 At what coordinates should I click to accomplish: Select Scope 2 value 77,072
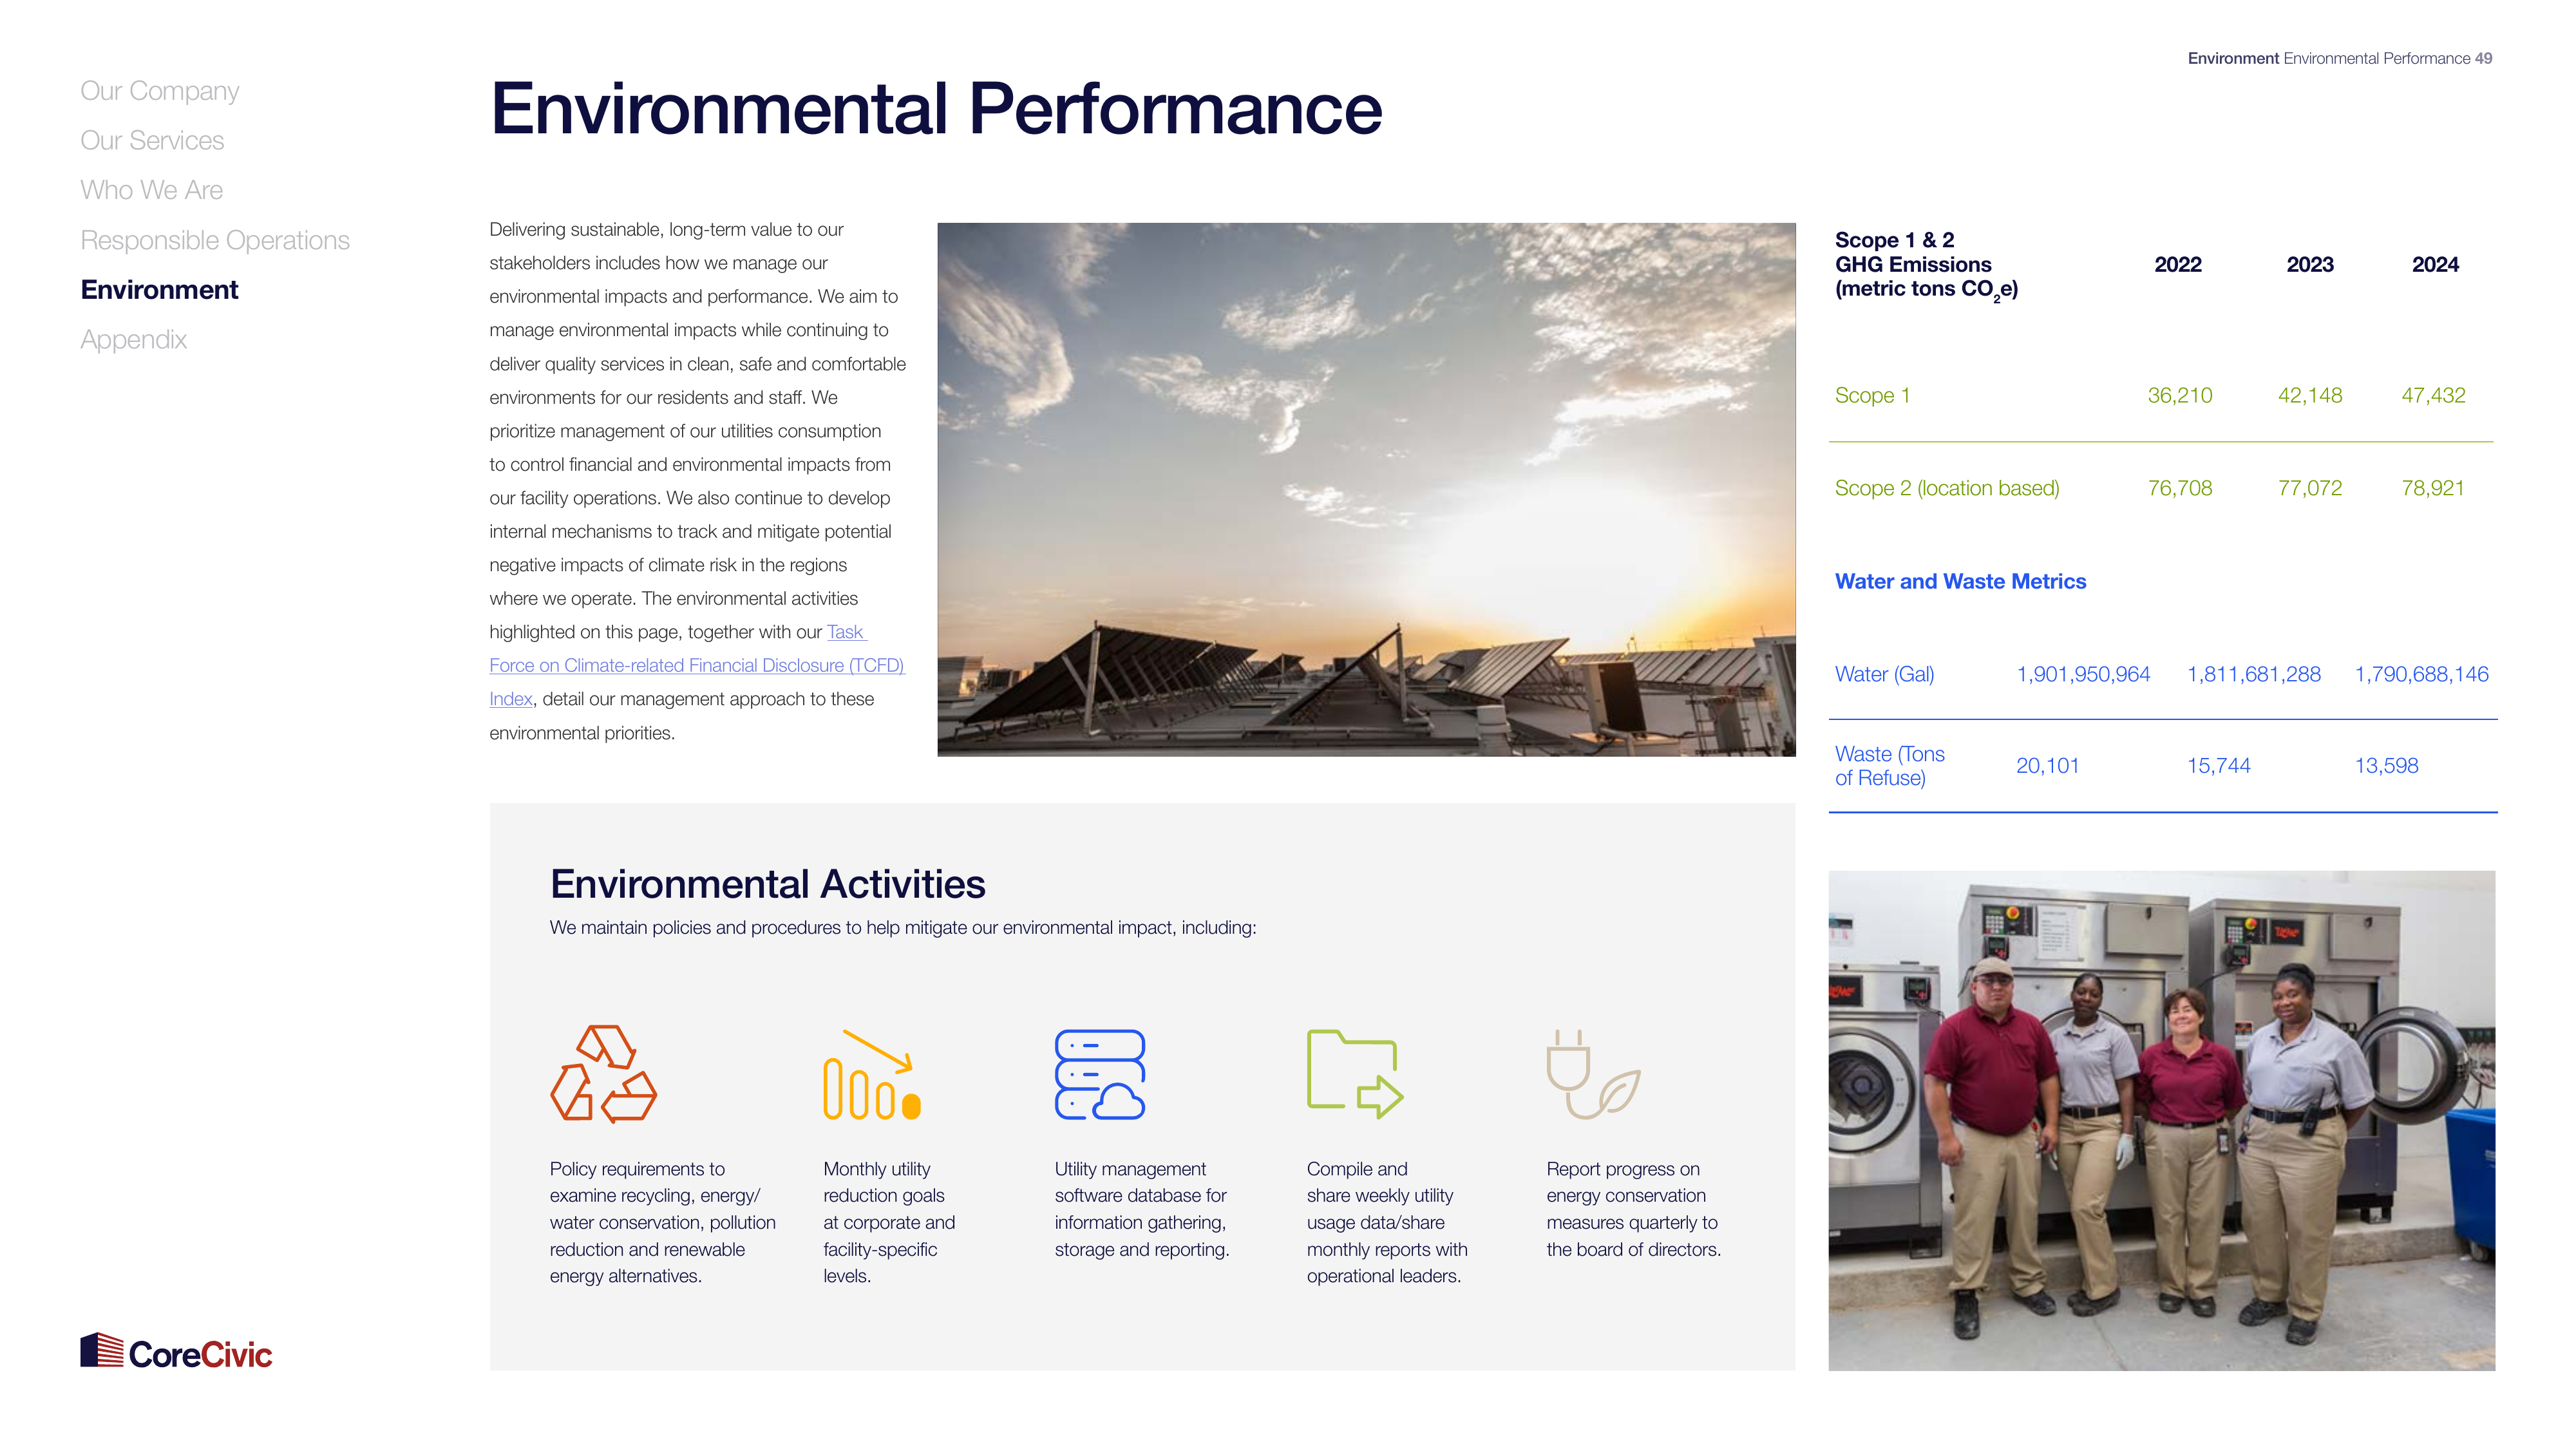coord(2310,488)
